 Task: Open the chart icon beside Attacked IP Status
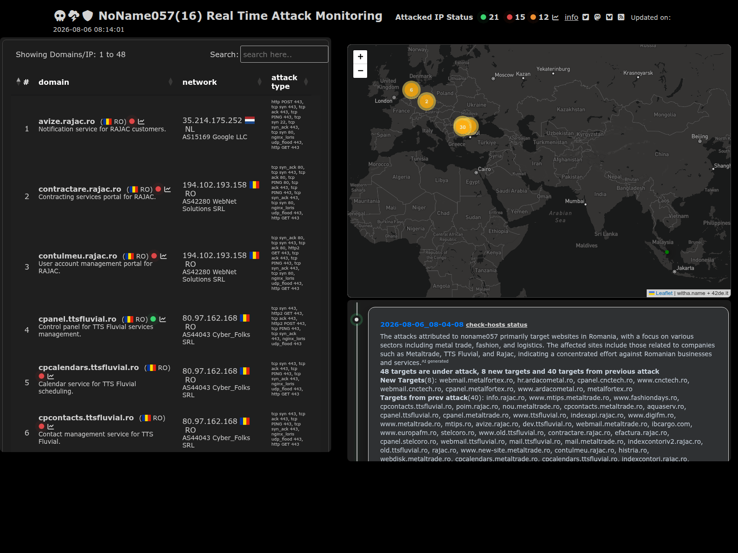point(555,18)
